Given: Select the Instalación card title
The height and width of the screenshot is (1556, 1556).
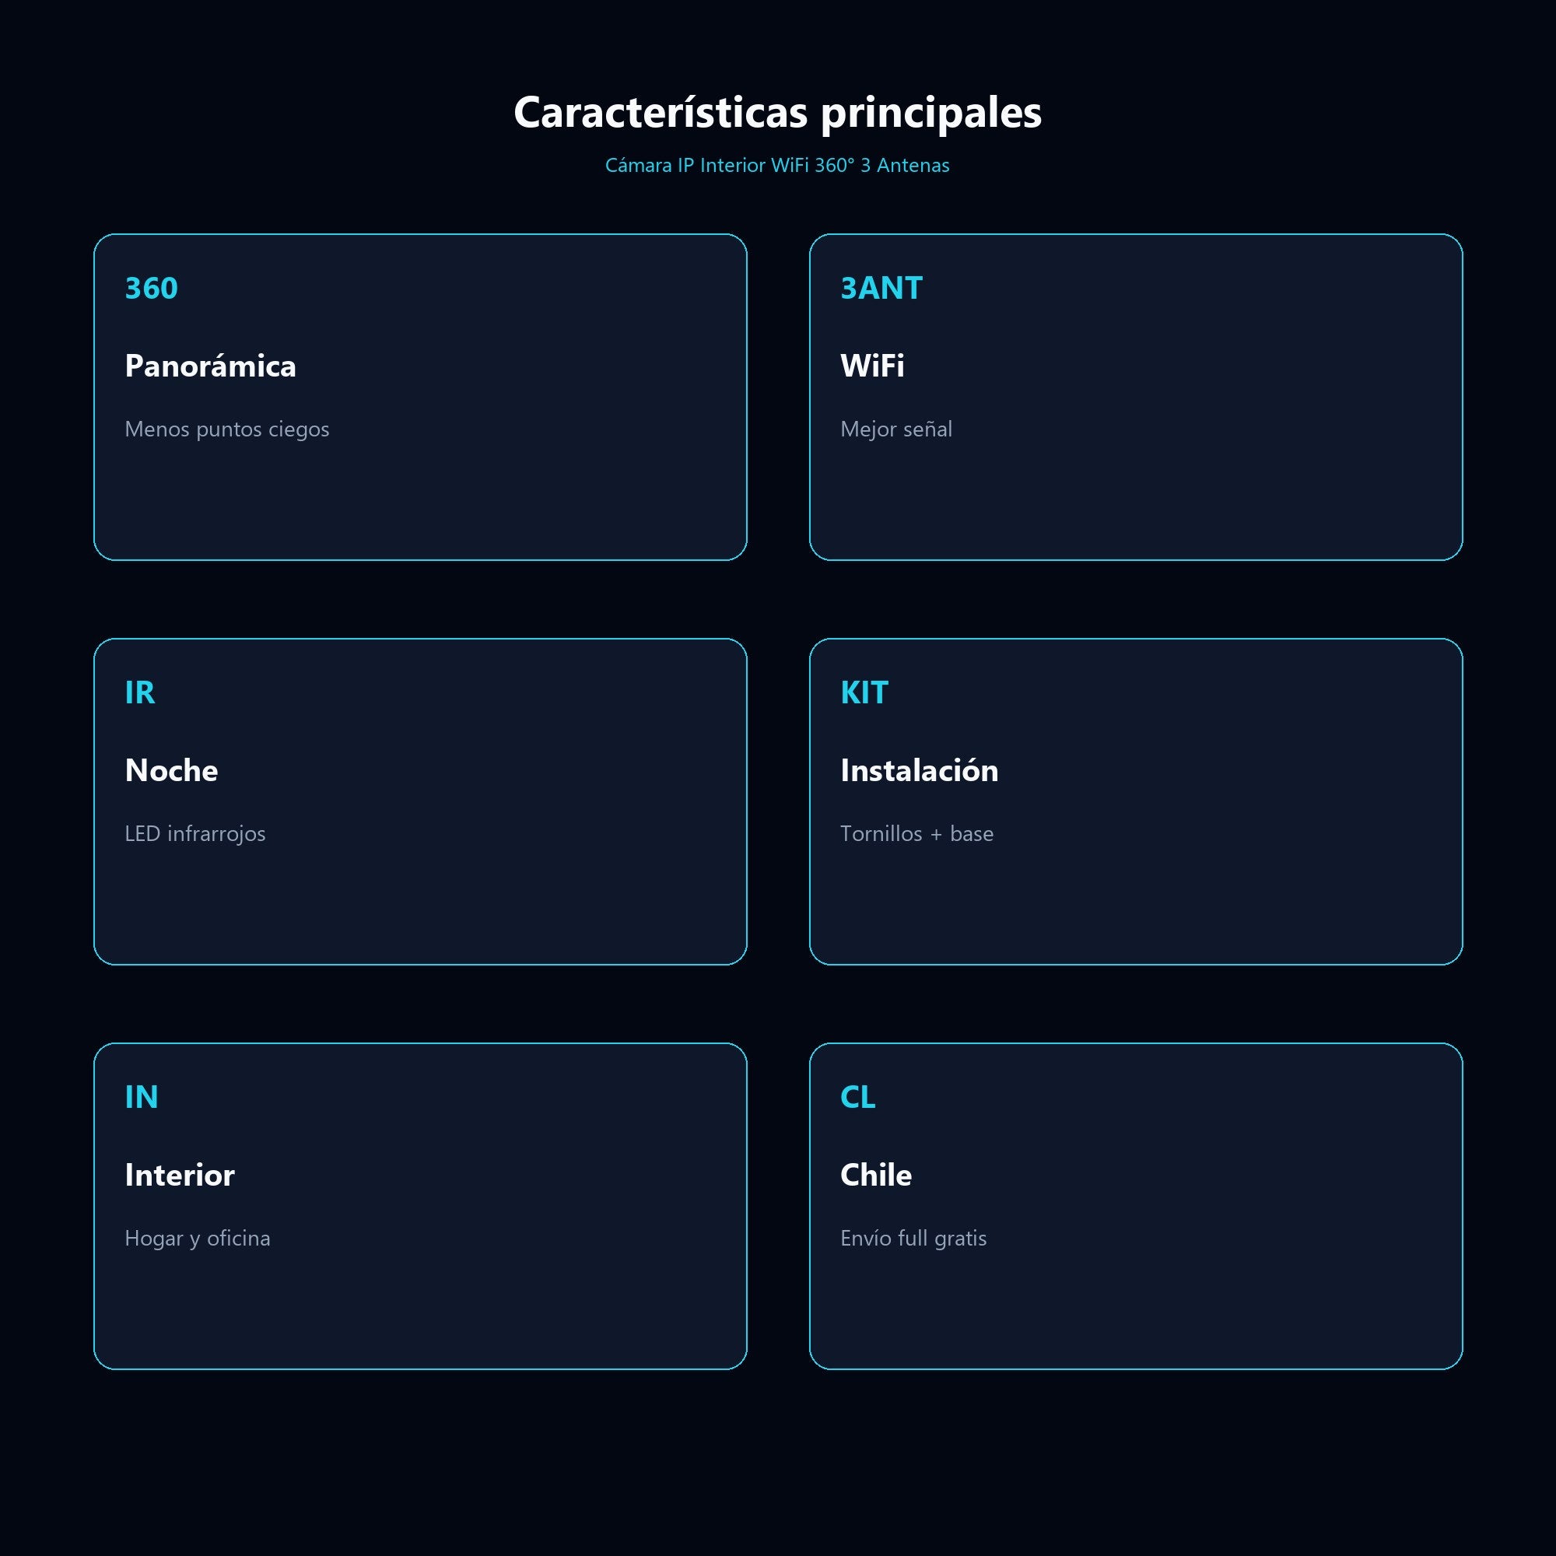Looking at the screenshot, I should 919,771.
